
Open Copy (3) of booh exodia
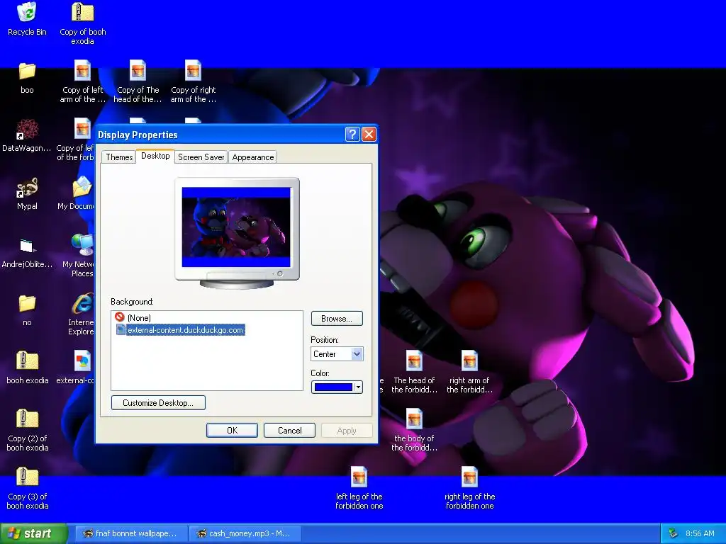coord(27,477)
